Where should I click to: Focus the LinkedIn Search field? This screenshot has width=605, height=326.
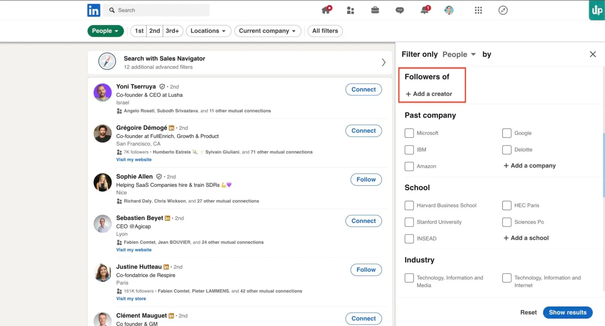(x=157, y=10)
